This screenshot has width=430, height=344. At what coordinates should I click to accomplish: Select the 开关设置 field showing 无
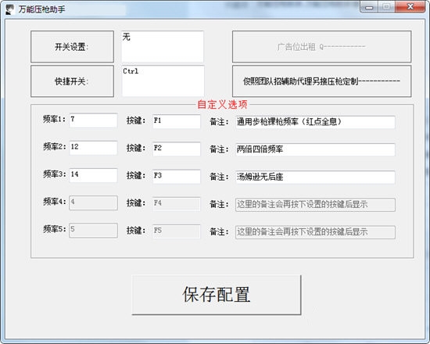(163, 47)
